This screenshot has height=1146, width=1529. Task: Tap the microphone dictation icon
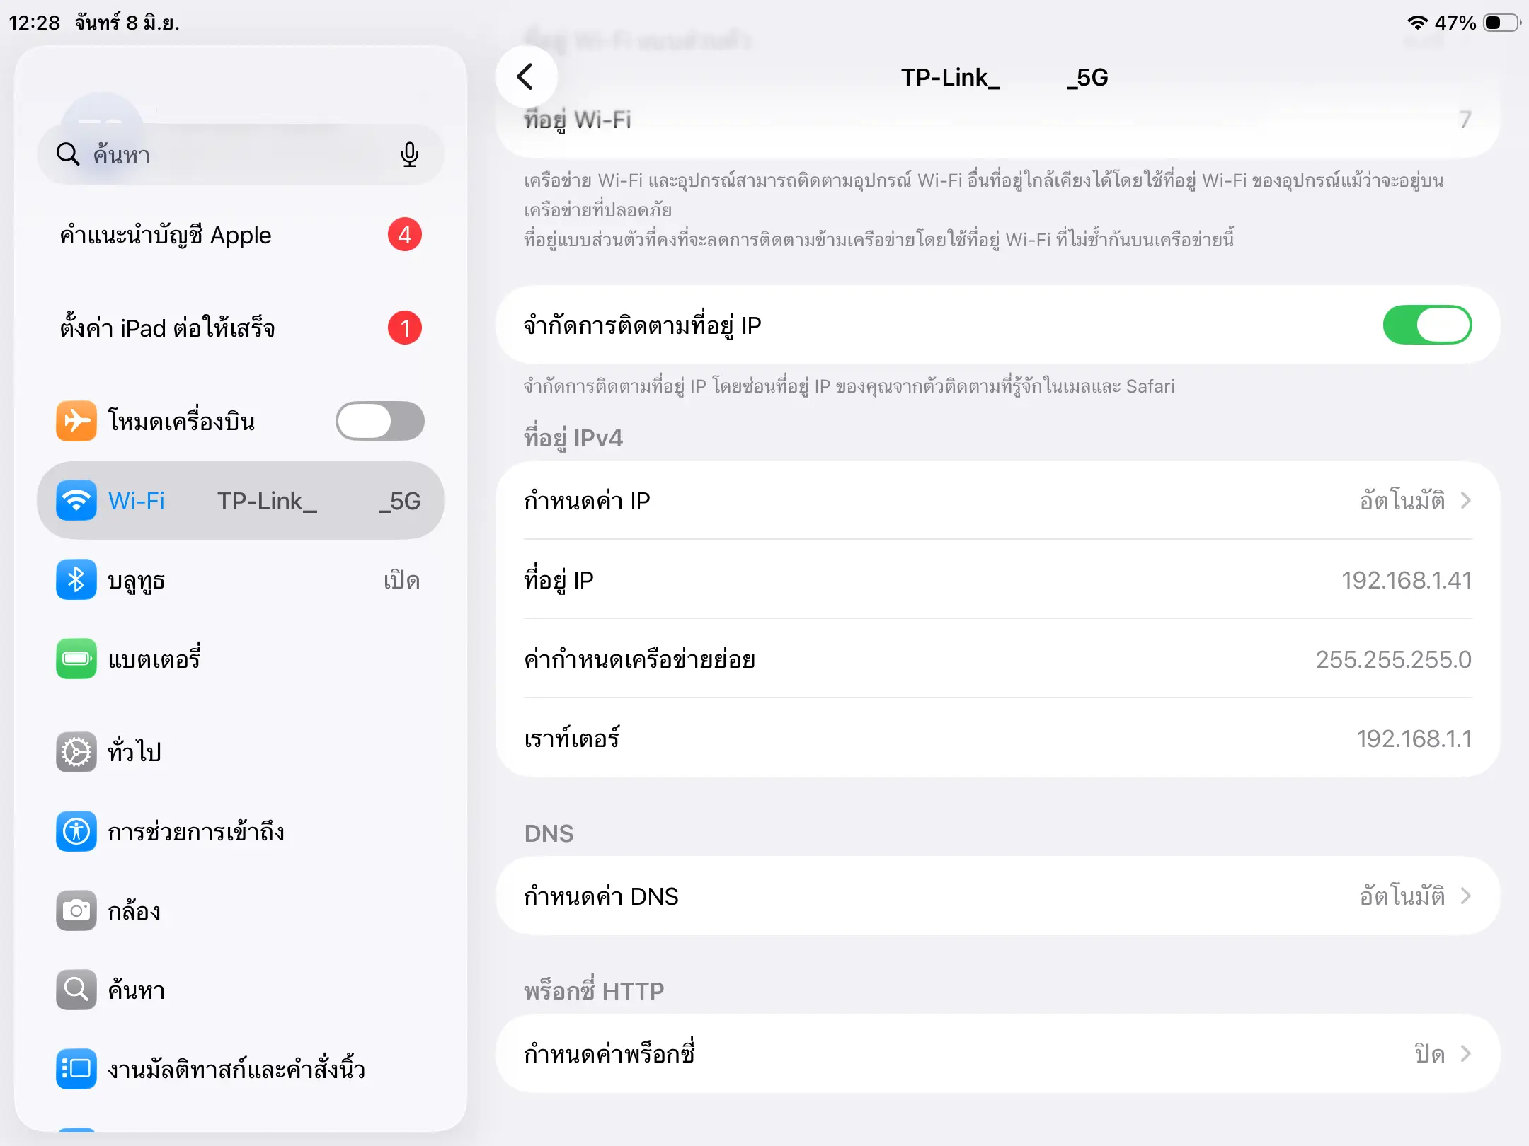(409, 154)
